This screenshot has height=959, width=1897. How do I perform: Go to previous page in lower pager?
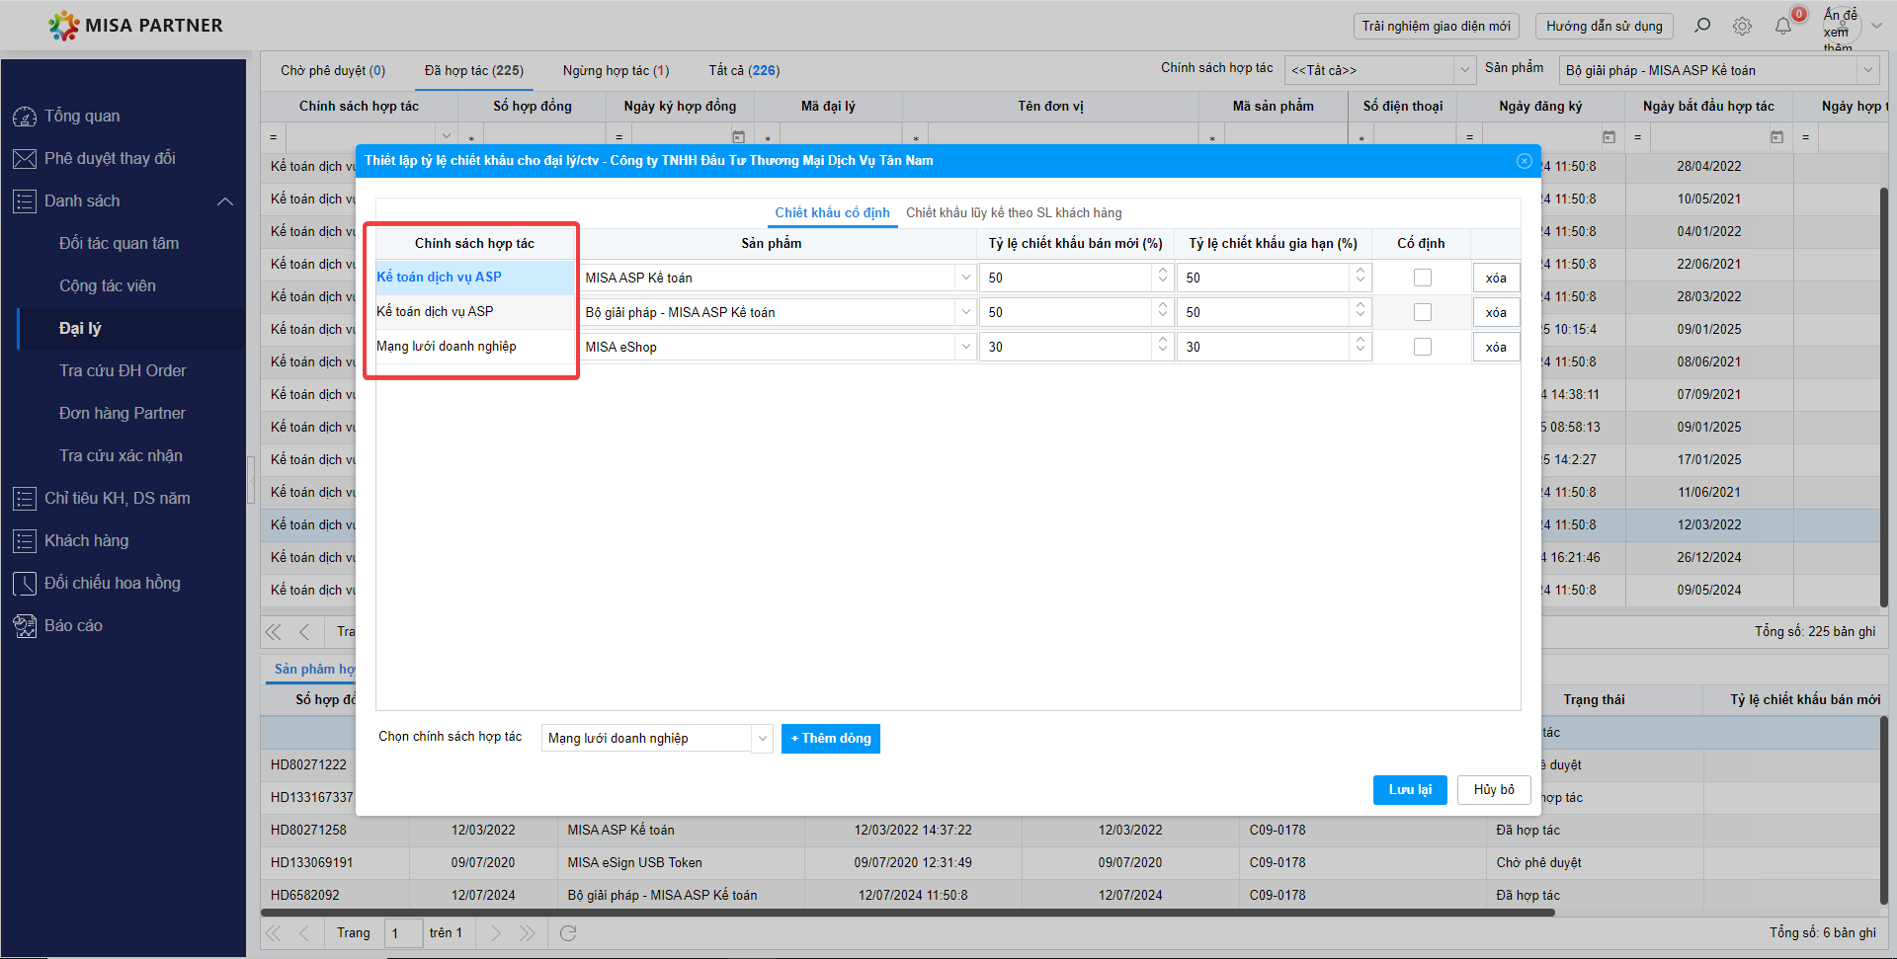[304, 933]
